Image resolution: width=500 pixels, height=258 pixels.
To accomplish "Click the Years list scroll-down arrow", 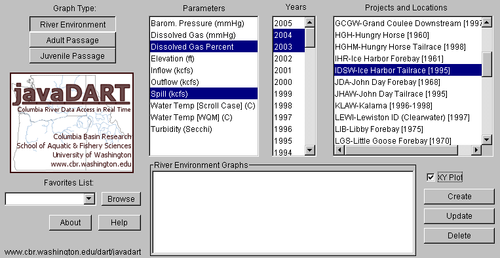I will (310, 150).
